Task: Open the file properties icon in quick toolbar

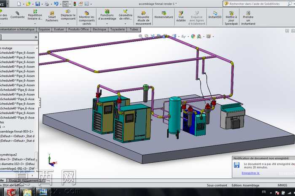Action: click(x=81, y=3)
